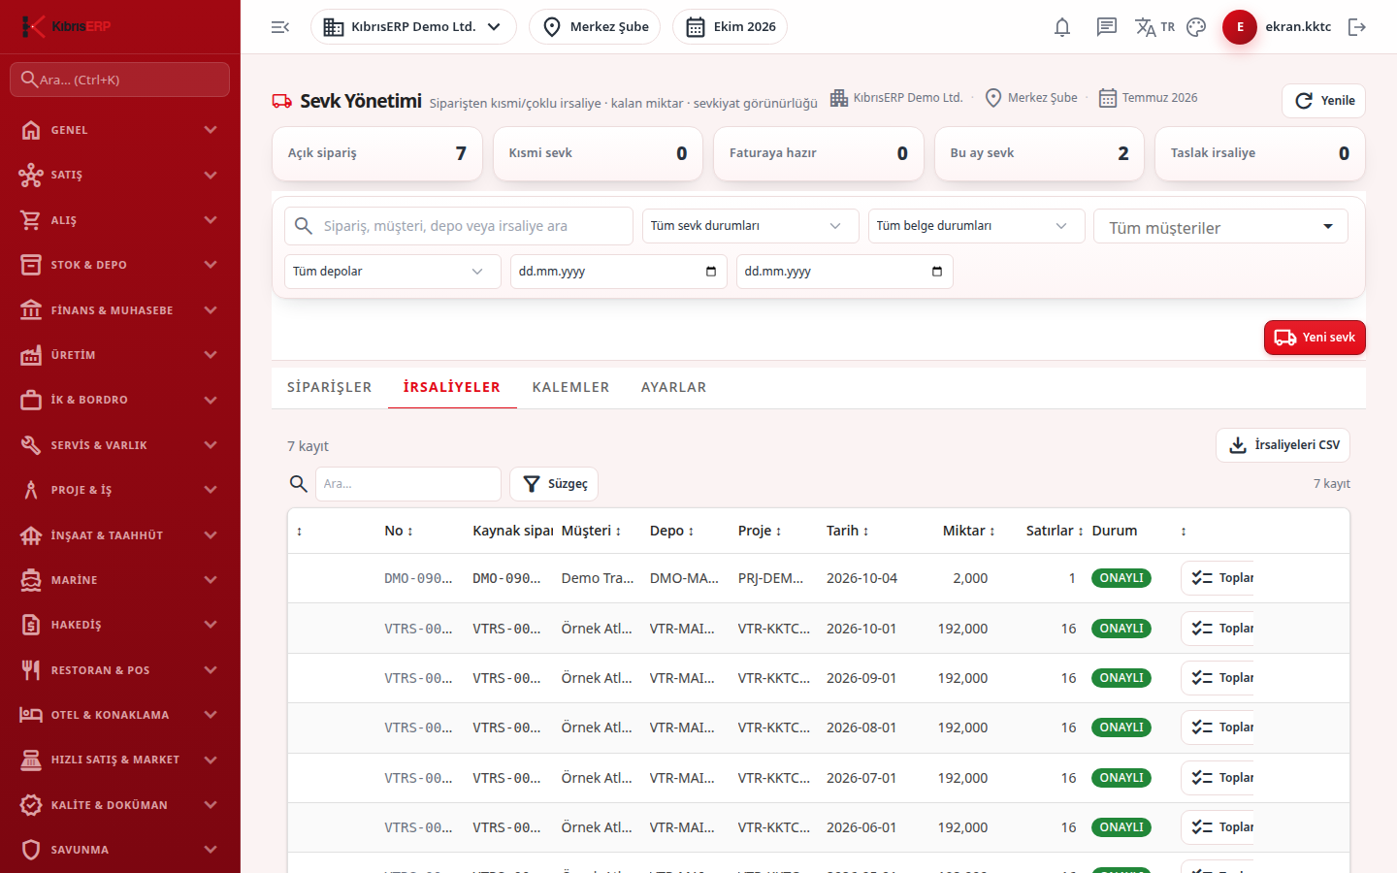1397x873 pixels.
Task: Open the Tüm depolar dropdown
Action: [392, 272]
